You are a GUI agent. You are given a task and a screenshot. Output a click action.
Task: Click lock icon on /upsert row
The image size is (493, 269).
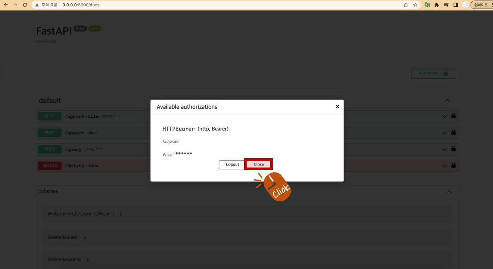pos(454,132)
